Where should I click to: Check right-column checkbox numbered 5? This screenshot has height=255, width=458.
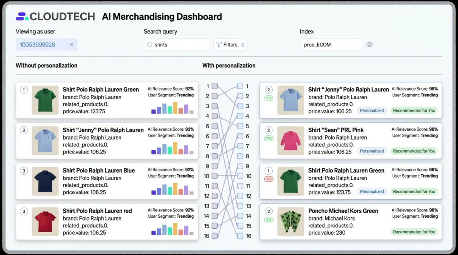[x=240, y=126]
